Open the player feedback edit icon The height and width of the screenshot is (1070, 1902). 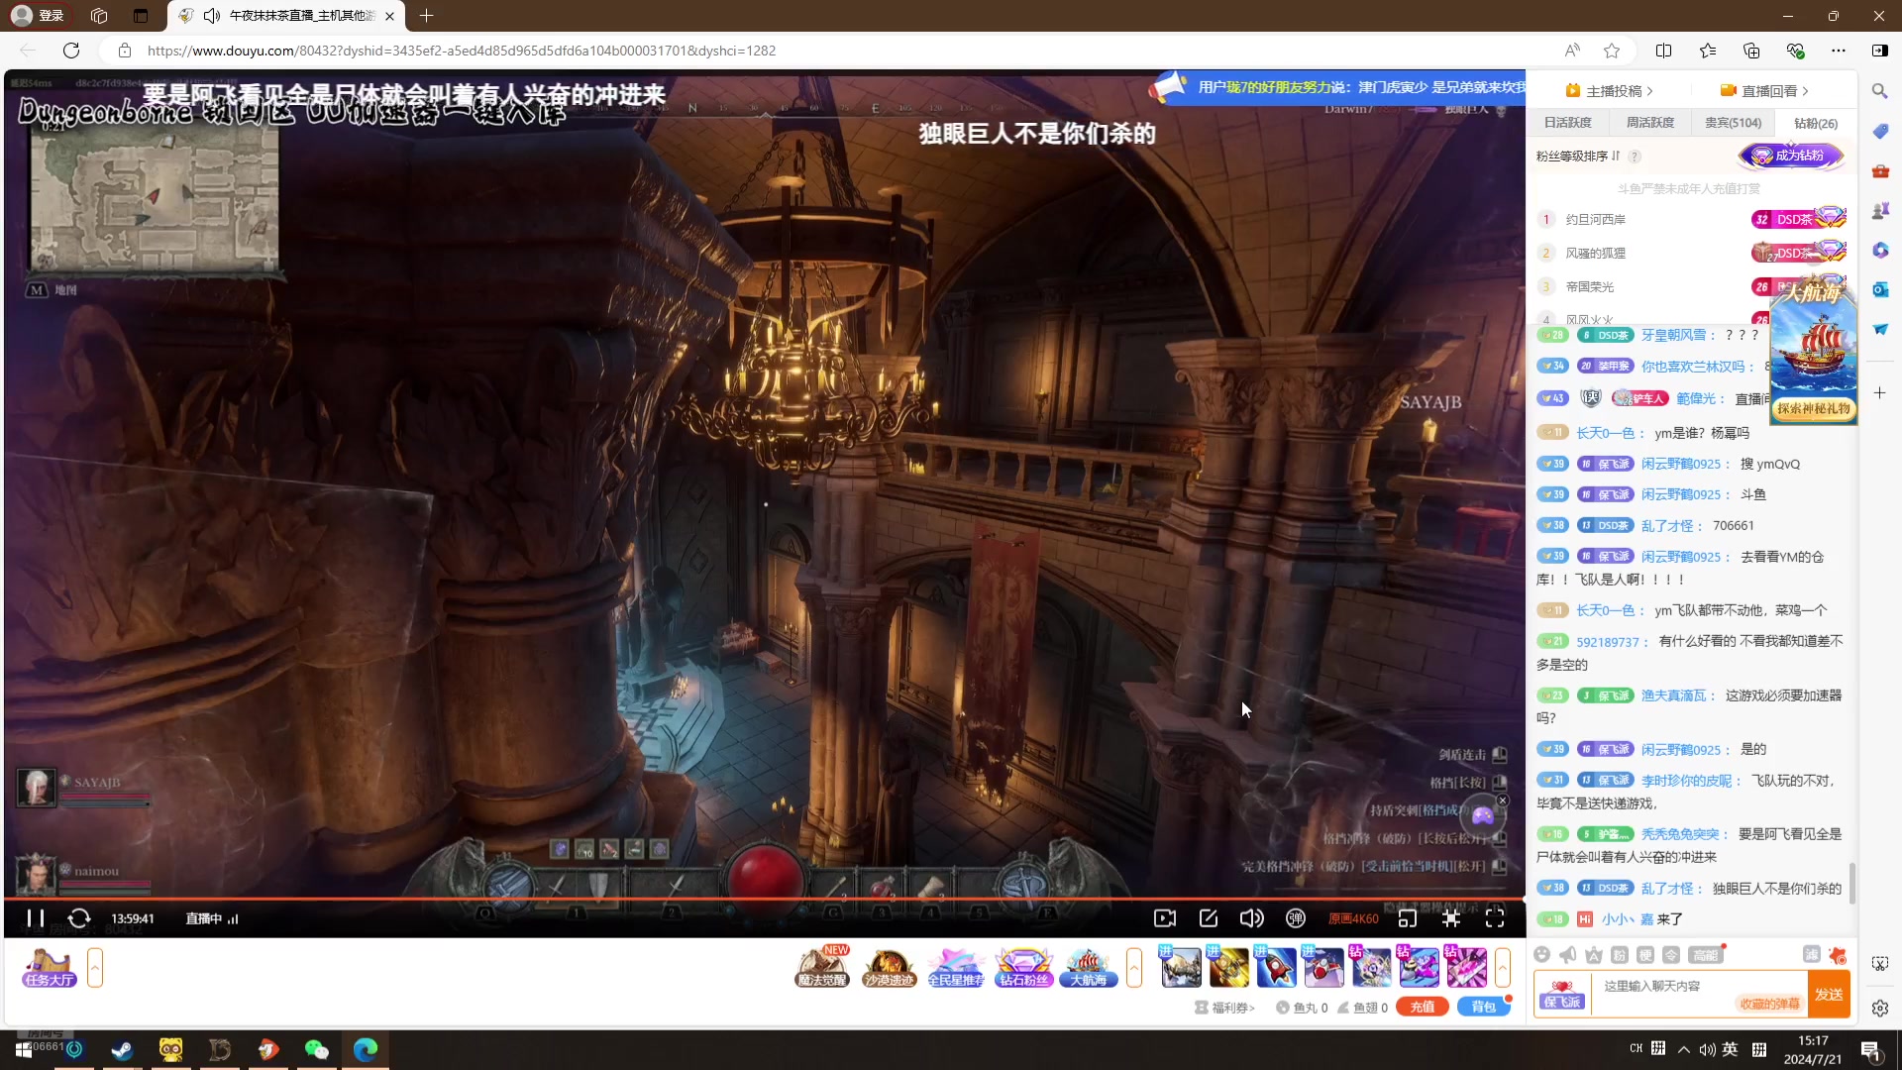(1209, 918)
